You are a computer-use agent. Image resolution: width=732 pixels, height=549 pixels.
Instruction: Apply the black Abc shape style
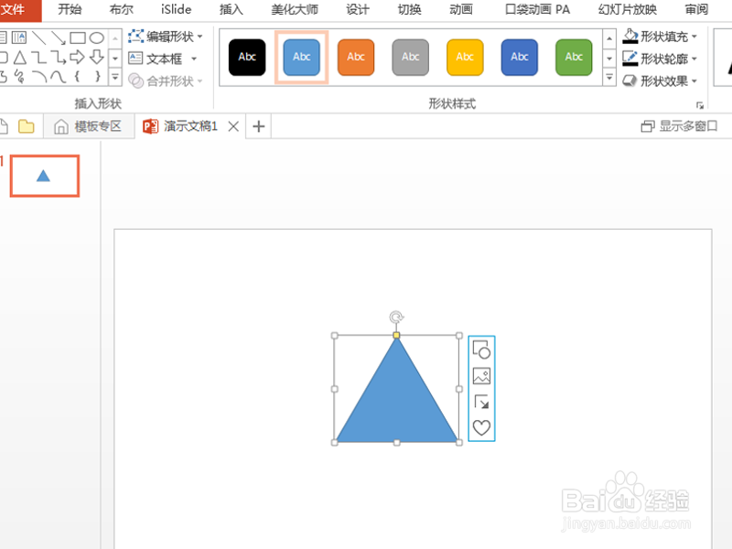coord(247,58)
